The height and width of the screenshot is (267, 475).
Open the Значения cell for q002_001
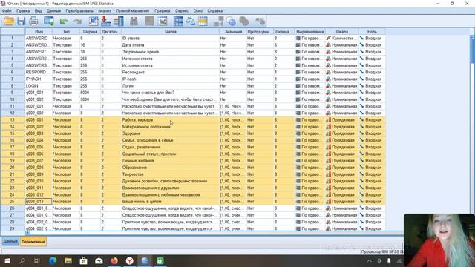233,106
